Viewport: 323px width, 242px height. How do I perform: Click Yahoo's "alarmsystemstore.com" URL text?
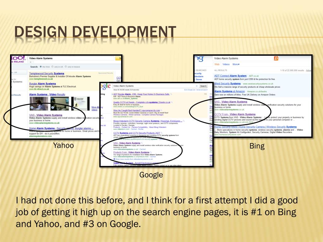coord(41,136)
